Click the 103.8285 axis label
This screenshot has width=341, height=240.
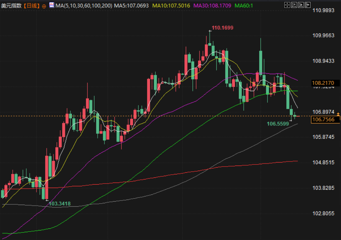click(x=323, y=188)
